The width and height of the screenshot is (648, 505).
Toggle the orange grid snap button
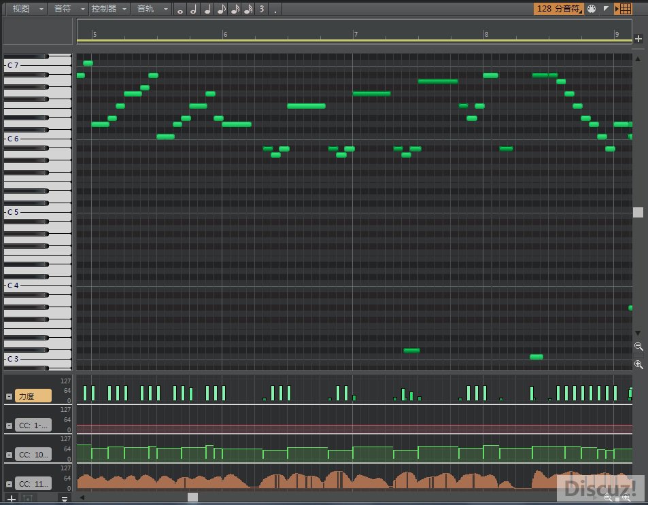click(624, 9)
